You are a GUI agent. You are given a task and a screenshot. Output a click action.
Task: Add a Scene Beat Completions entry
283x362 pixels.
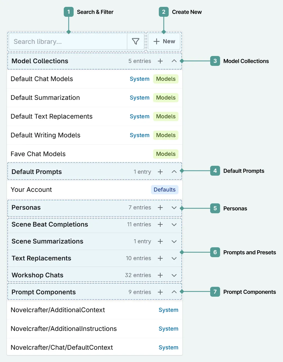(160, 225)
